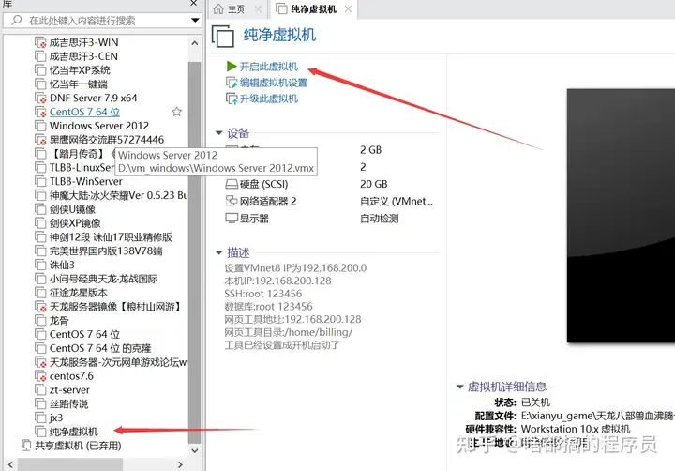Select 成吉思汗3-CEN in the library

[x=83, y=56]
